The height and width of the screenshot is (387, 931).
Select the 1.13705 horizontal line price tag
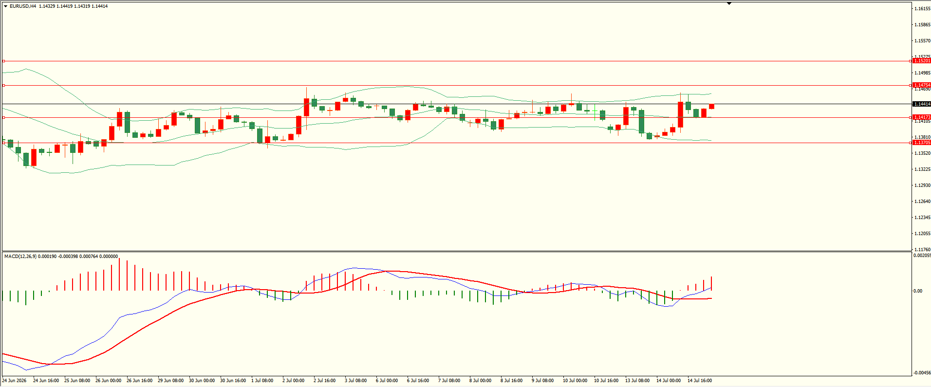coord(922,143)
